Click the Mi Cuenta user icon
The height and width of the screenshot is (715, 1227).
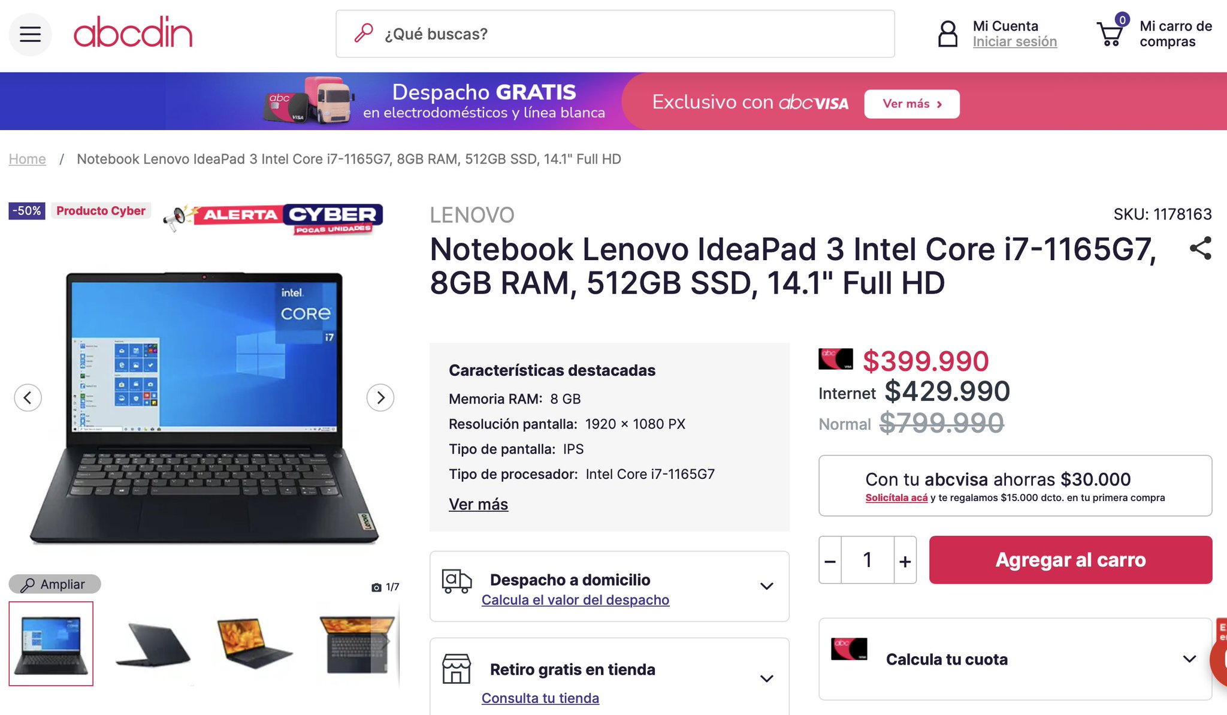pos(947,34)
